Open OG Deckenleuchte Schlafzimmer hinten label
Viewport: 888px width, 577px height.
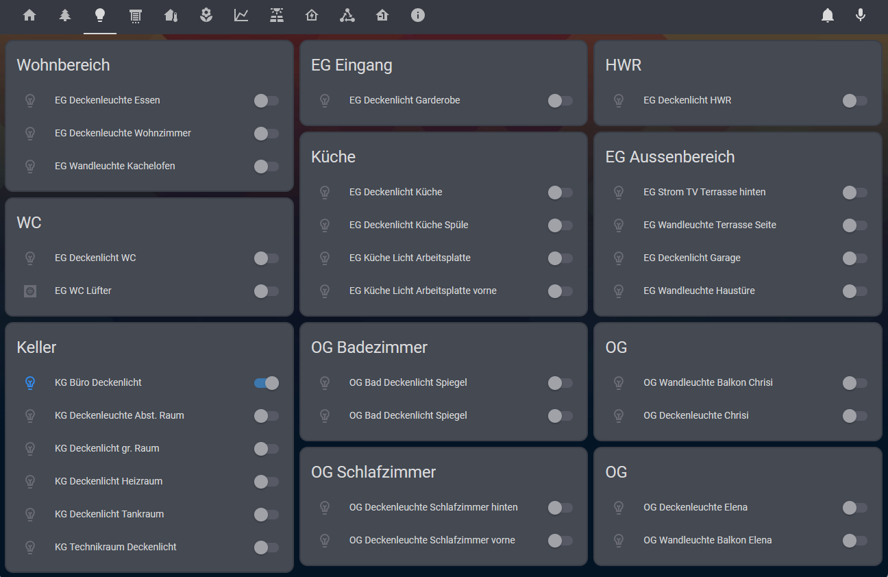(434, 507)
